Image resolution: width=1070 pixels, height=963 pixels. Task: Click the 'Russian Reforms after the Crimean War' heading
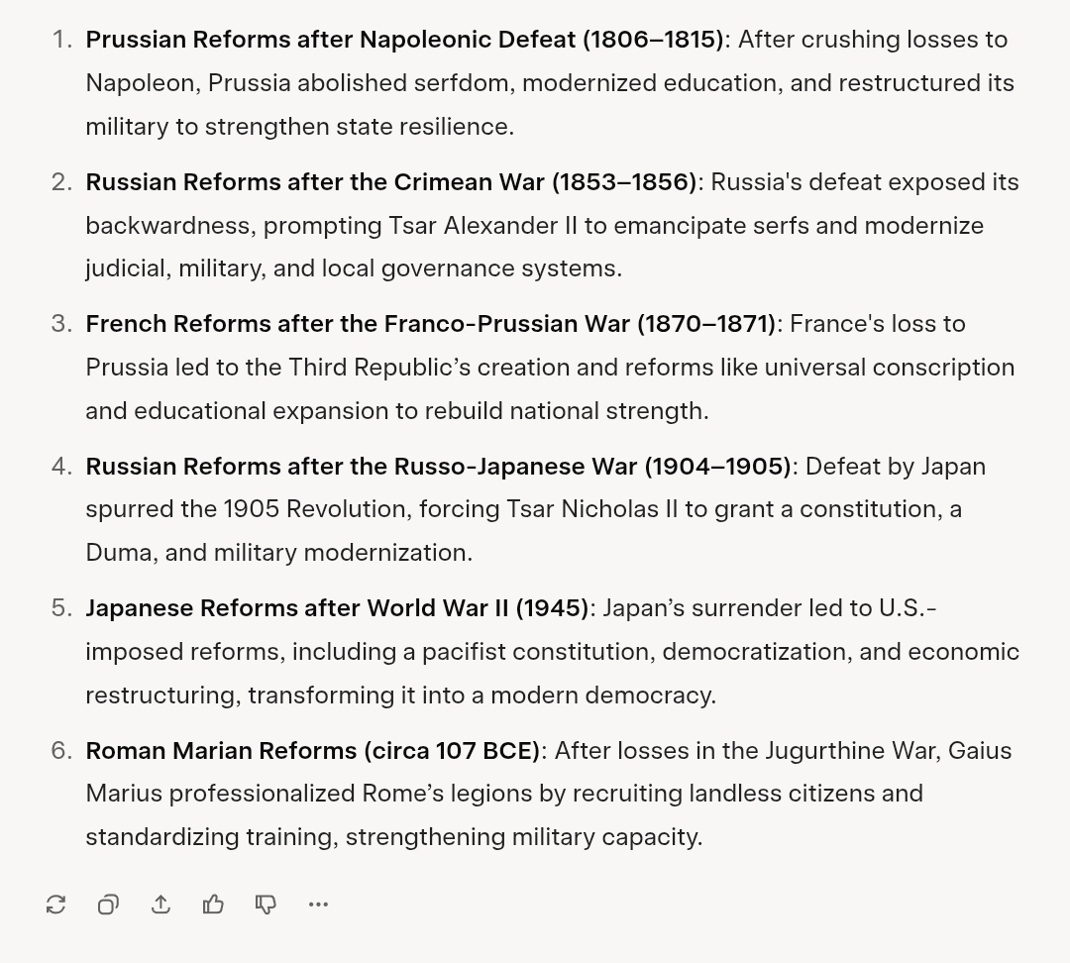[391, 182]
